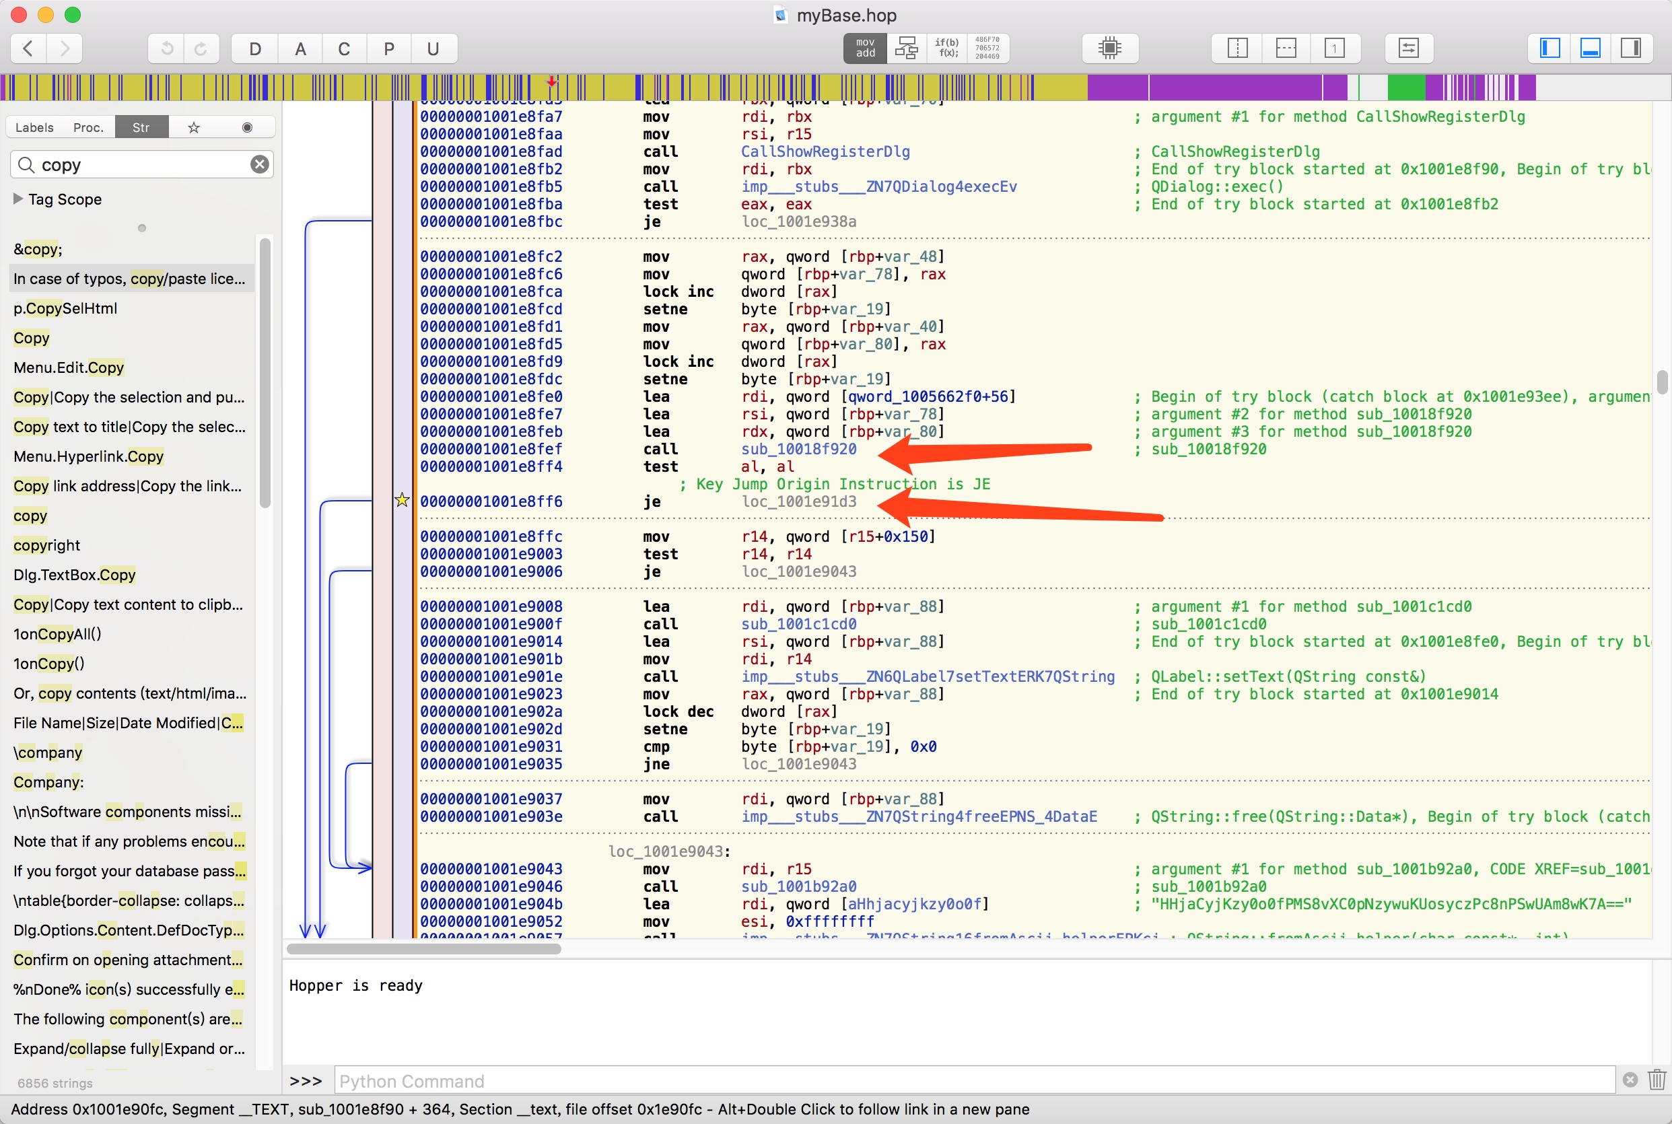This screenshot has height=1124, width=1672.
Task: Split view horizontally icon
Action: pos(1286,48)
